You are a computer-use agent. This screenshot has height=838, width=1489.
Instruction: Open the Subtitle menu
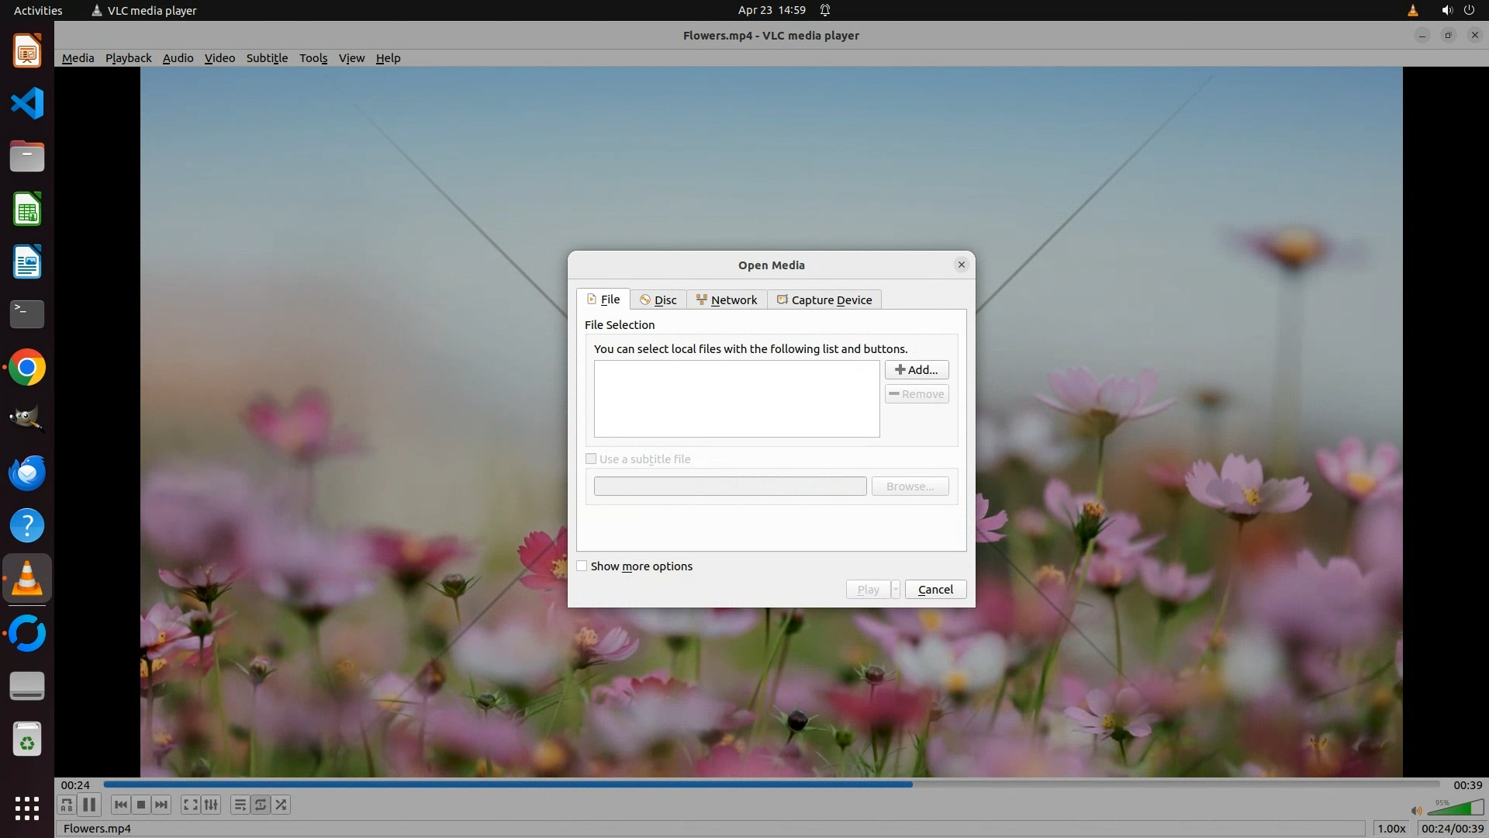tap(267, 58)
